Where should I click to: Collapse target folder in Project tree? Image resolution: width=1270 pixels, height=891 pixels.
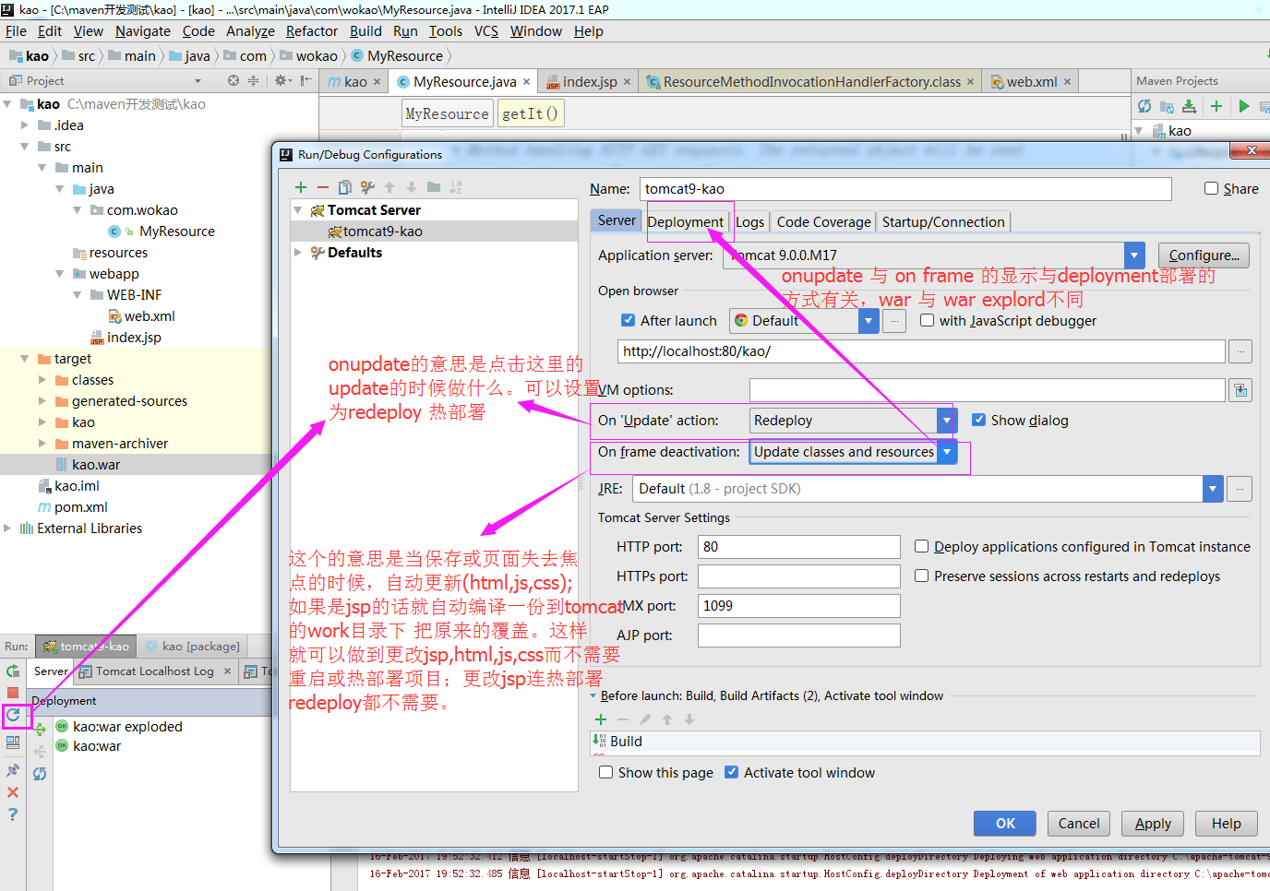click(x=25, y=359)
